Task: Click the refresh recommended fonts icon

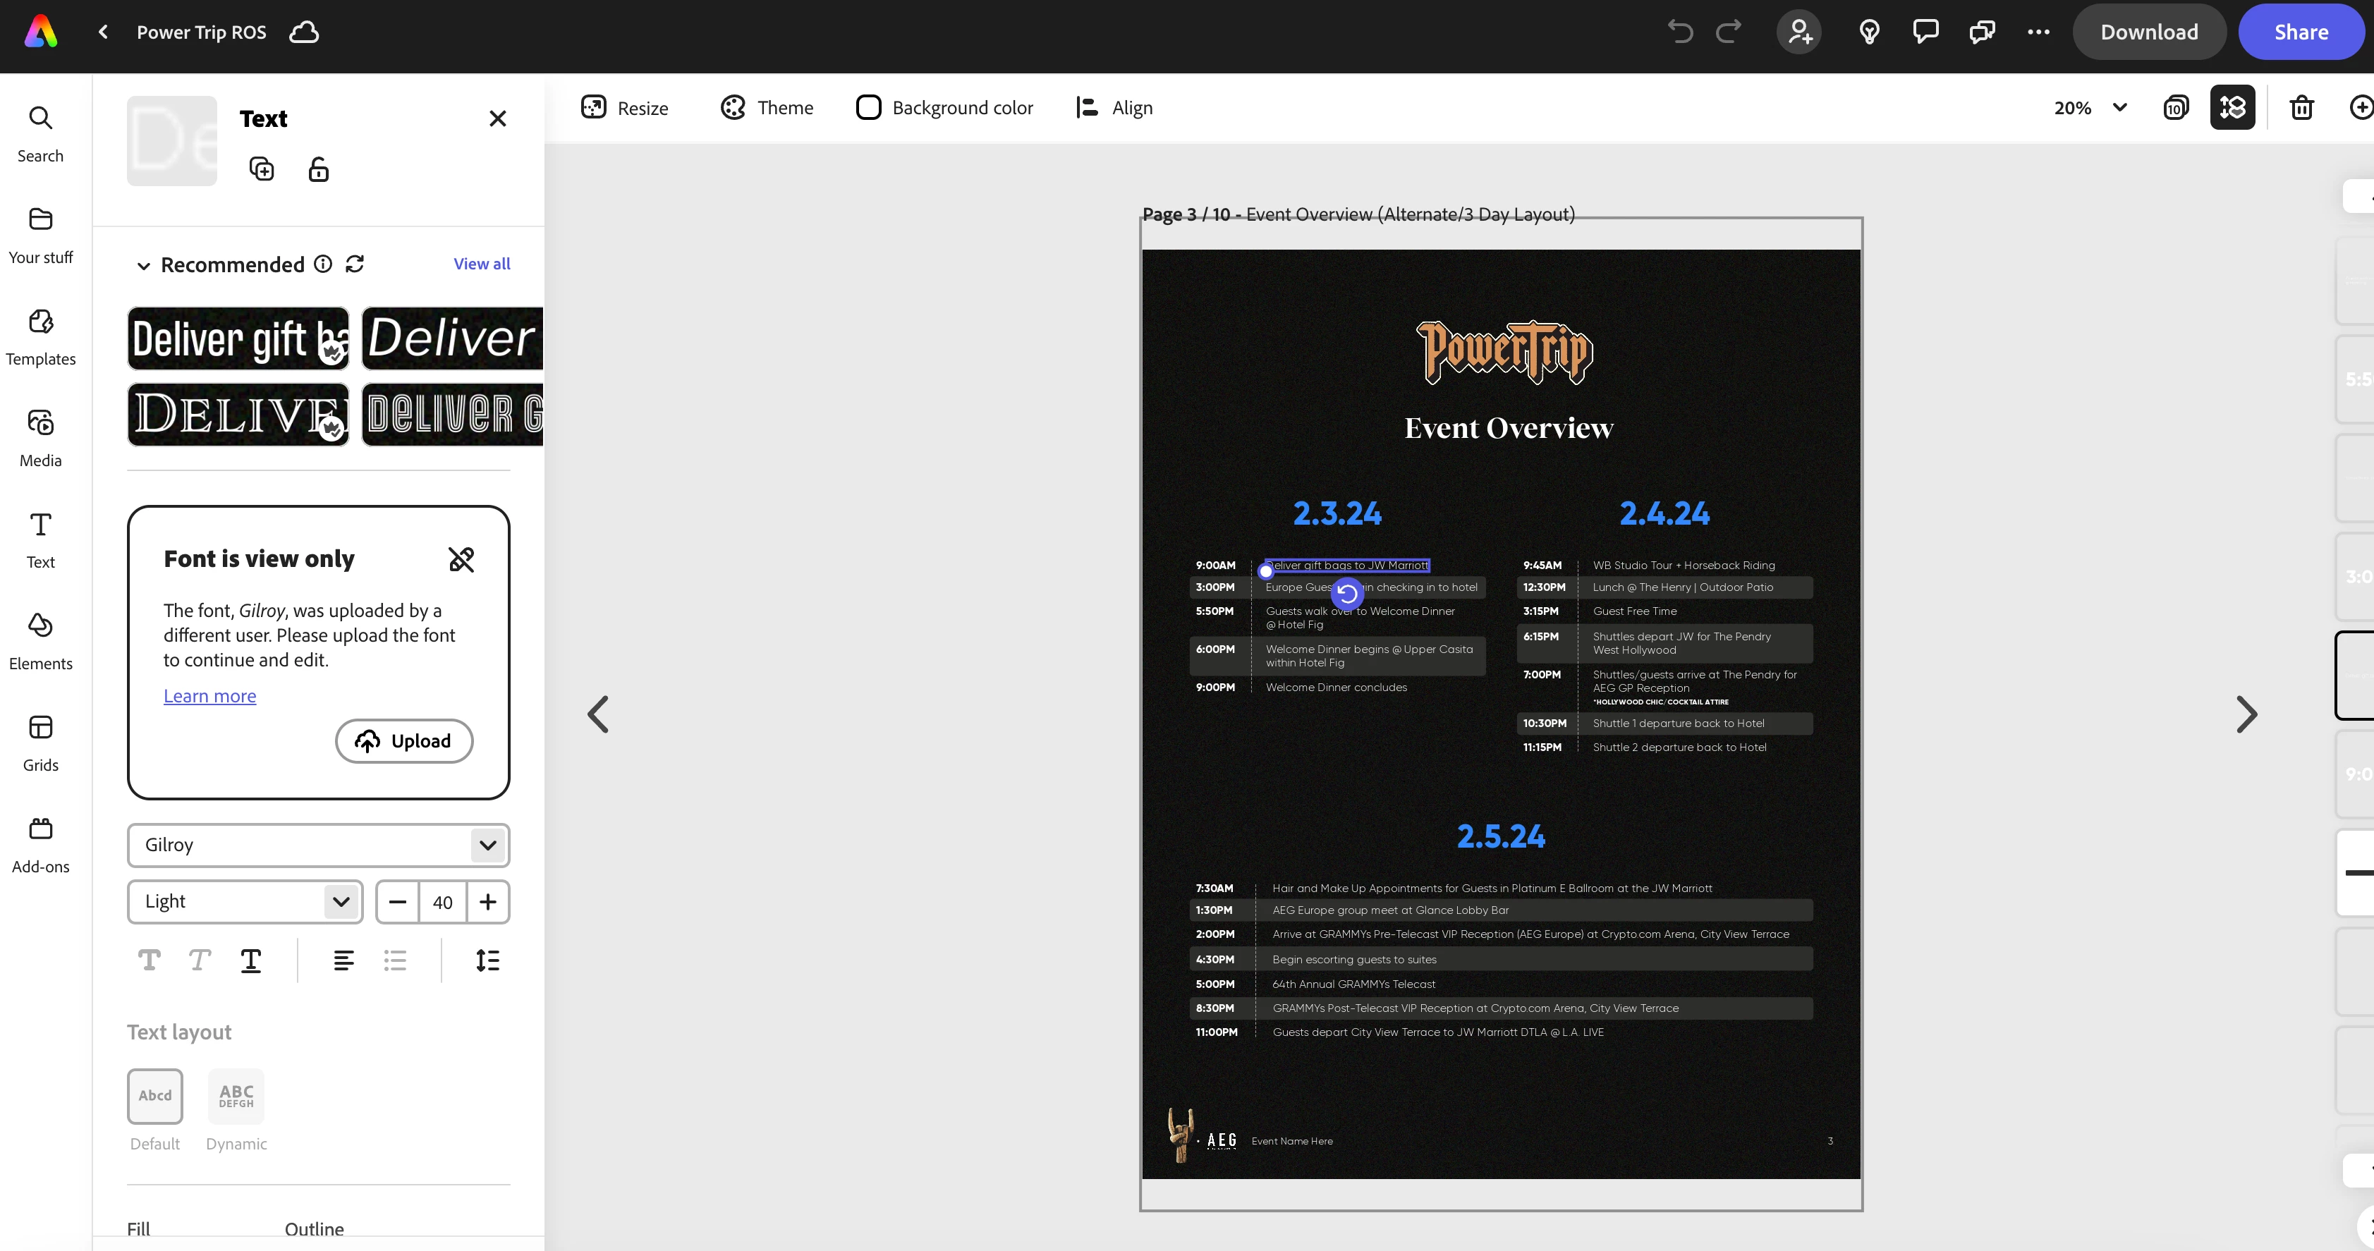Action: pos(355,264)
